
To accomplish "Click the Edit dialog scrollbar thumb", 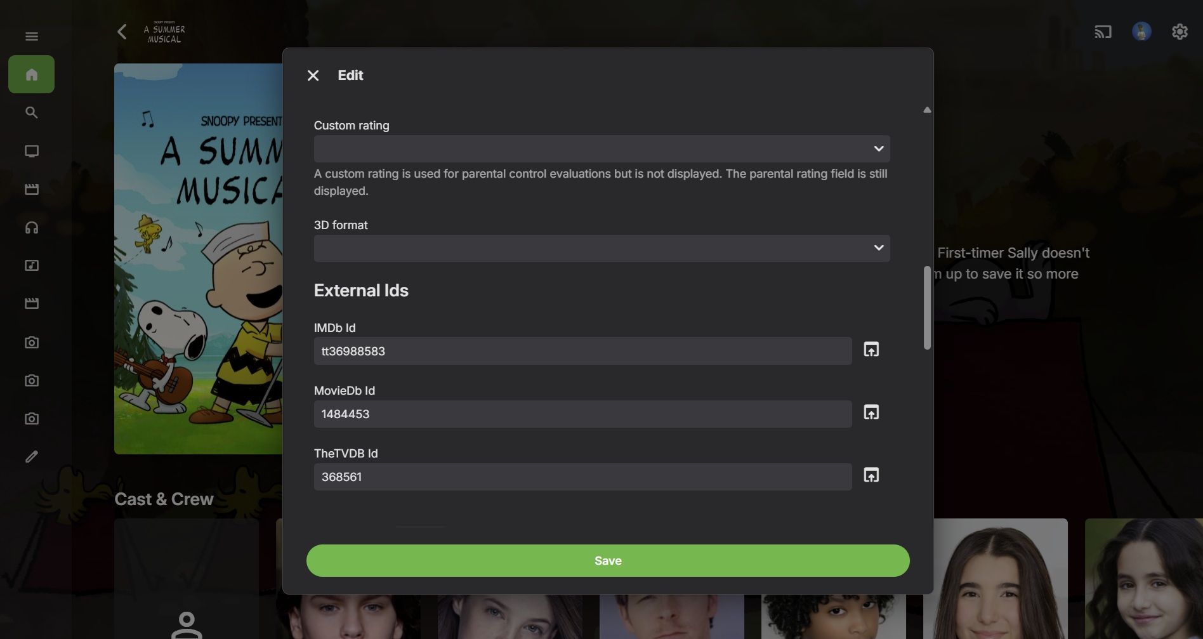I will pyautogui.click(x=927, y=308).
